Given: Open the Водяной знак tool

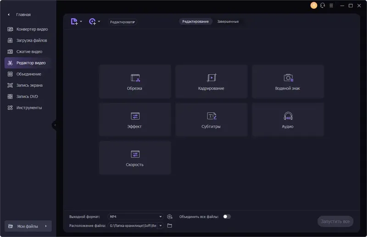Looking at the screenshot, I should 288,81.
